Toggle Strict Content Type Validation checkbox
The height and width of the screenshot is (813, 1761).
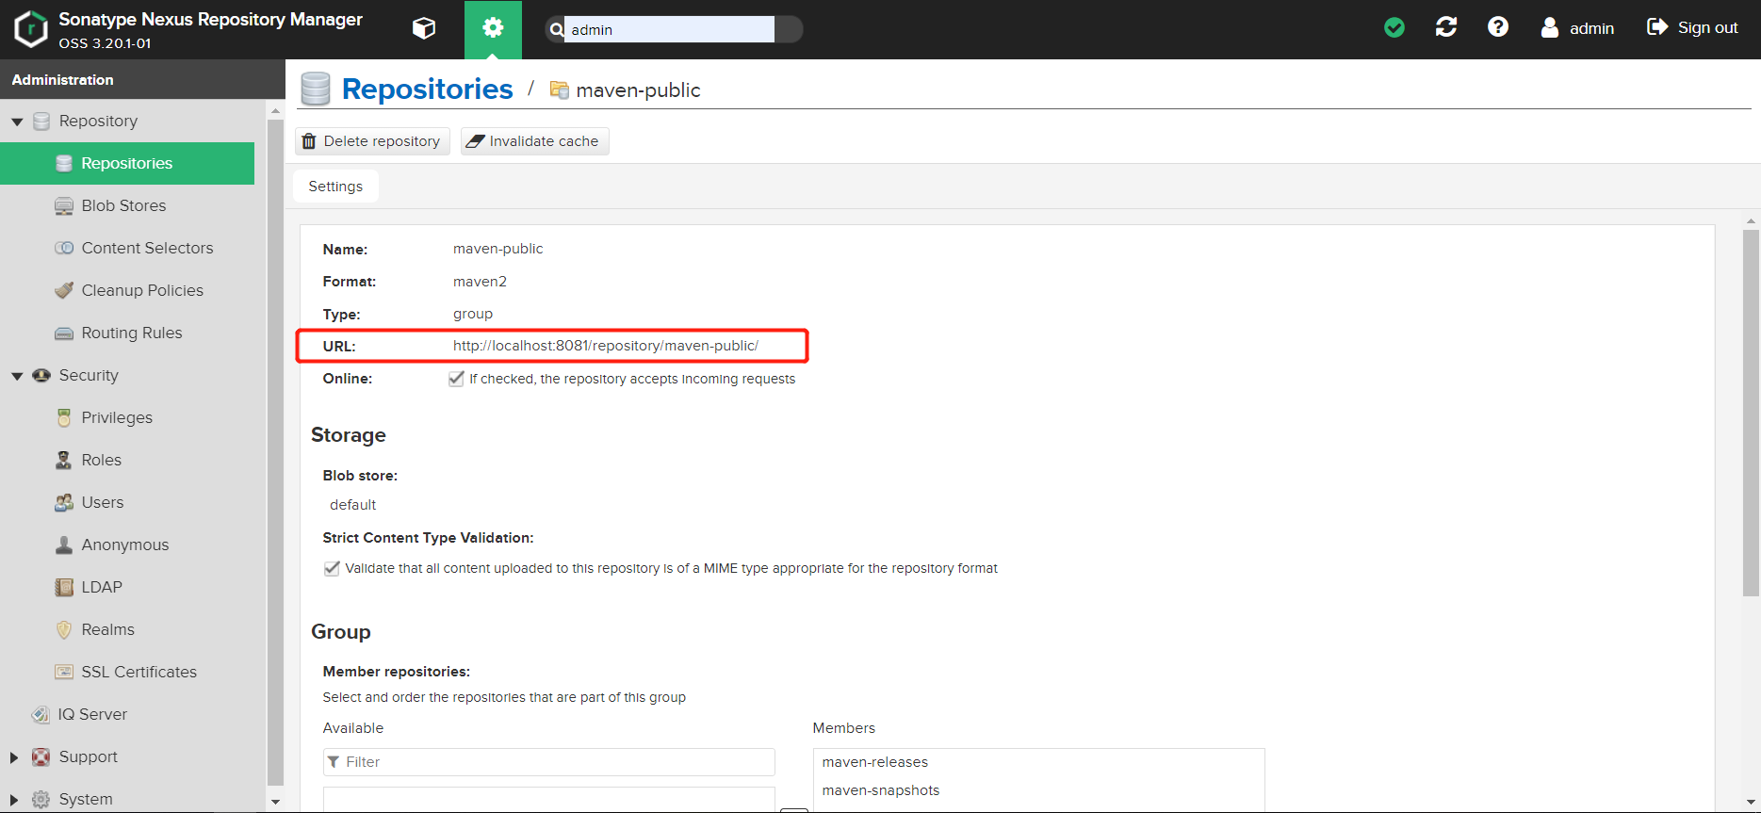point(332,568)
